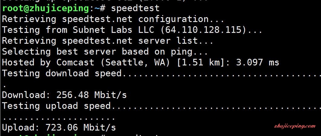Click the number 723.06 in upload result
The width and height of the screenshot is (321, 136).
click(x=62, y=128)
